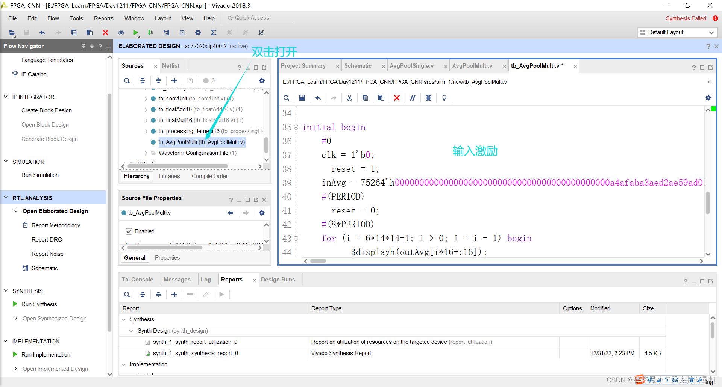Image resolution: width=722 pixels, height=387 pixels.
Task: Search in the Sources panel
Action: (127, 80)
